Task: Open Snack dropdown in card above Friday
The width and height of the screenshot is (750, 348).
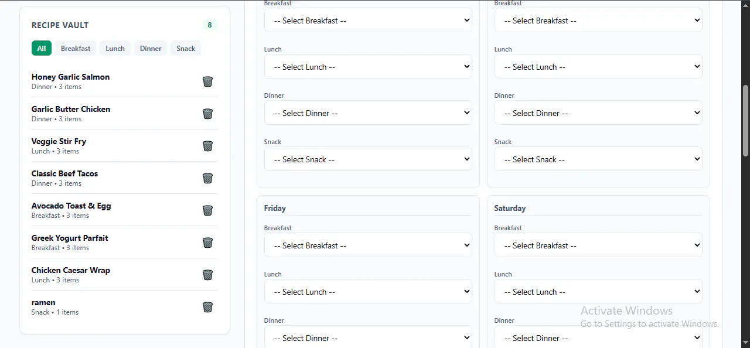Action: click(x=368, y=159)
